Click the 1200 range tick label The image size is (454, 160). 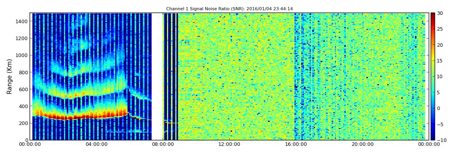(23, 39)
